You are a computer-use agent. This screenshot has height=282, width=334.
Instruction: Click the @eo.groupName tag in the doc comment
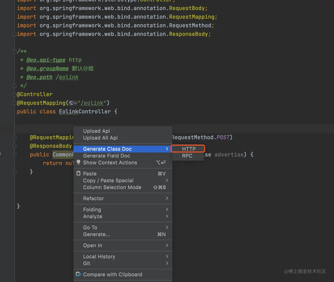[47, 69]
